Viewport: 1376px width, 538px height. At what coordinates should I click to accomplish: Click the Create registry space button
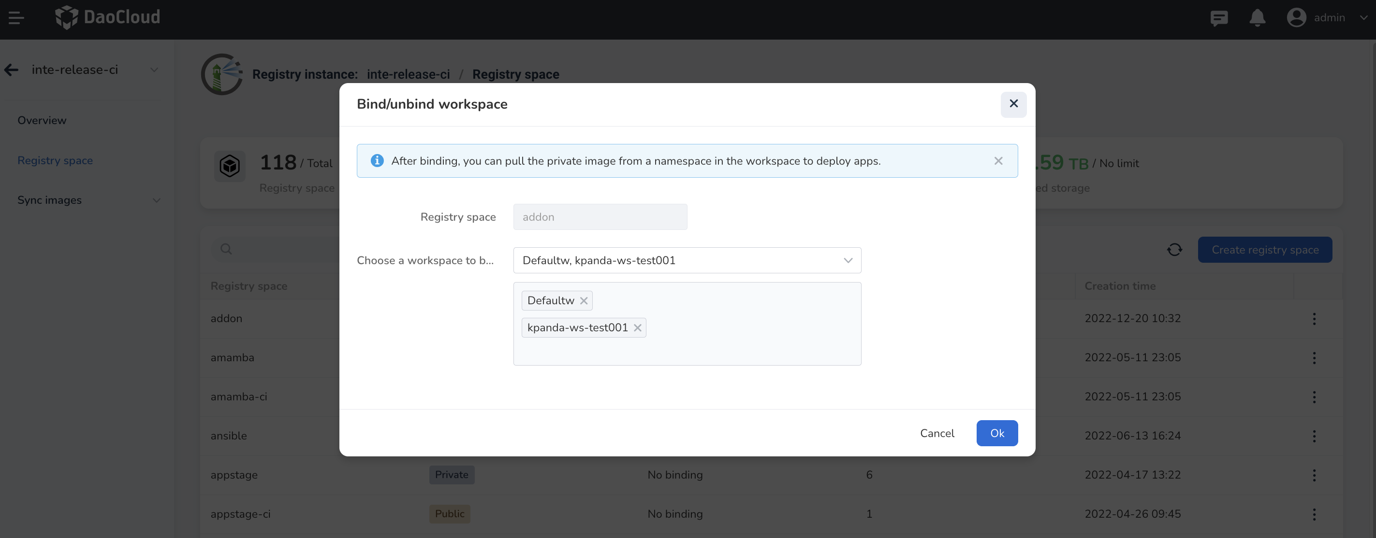pyautogui.click(x=1264, y=250)
